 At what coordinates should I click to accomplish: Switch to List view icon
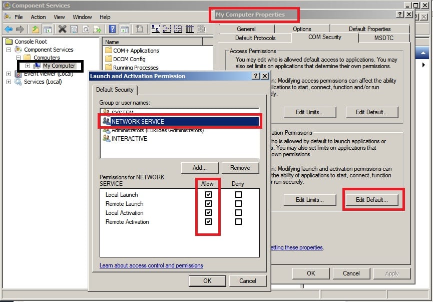178,29
